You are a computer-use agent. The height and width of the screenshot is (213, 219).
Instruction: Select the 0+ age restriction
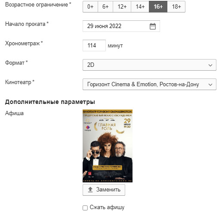[90, 6]
